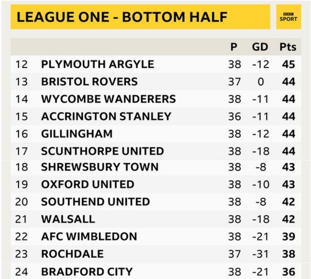Select Plymouth Argyle's 45 points value
Viewport: 311px width, 279px height.
tap(289, 64)
